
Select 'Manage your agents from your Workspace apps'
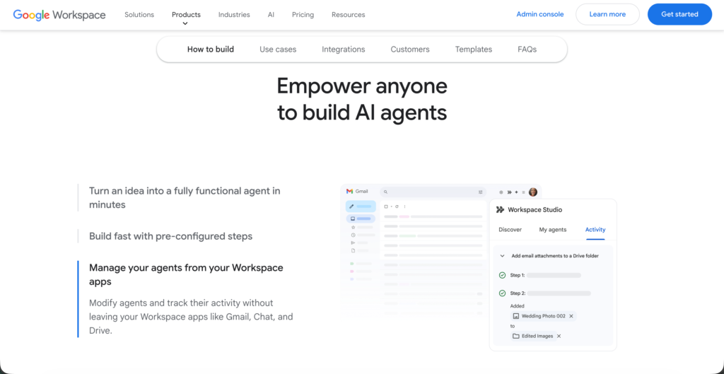pyautogui.click(x=186, y=275)
